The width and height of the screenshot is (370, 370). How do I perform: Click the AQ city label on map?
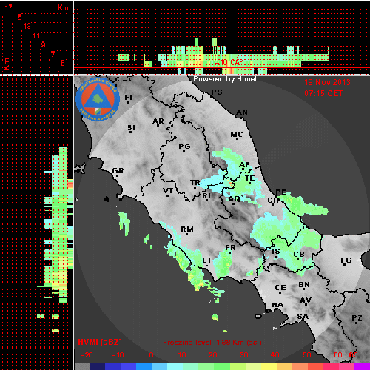point(234,199)
